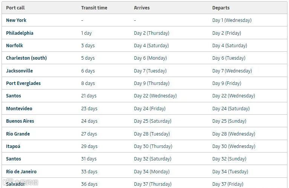Select the Rio Grande port name

[x=18, y=134]
